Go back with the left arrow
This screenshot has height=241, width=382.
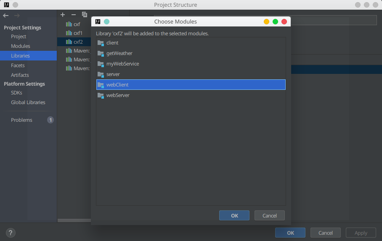point(6,16)
